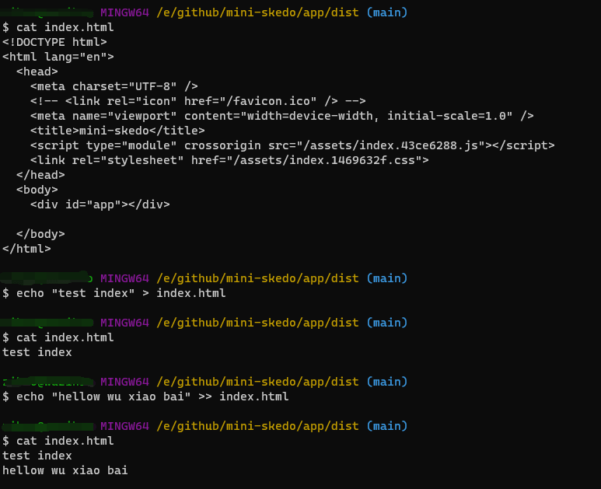Select 'width=device-width, initial-scale=1.0' content text
The width and height of the screenshot is (601, 489).
tap(376, 116)
